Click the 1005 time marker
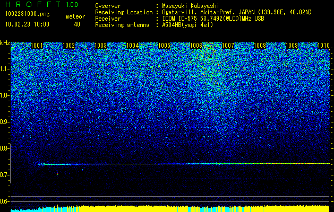334x212 pixels. 165,46
